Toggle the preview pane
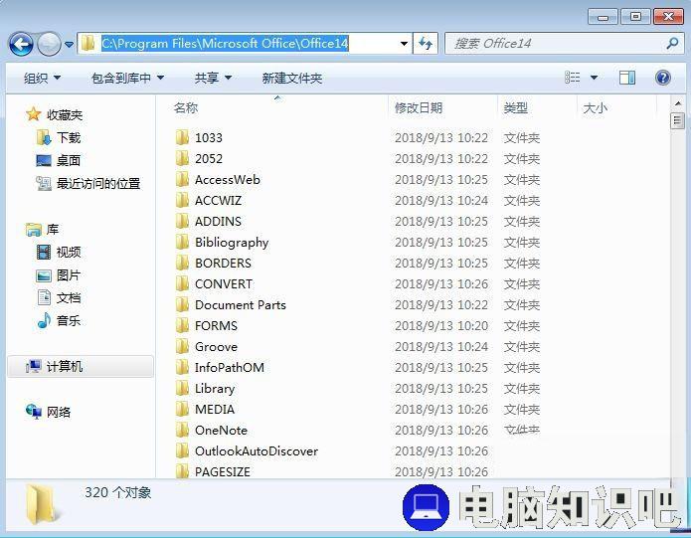691x538 pixels. pos(627,78)
